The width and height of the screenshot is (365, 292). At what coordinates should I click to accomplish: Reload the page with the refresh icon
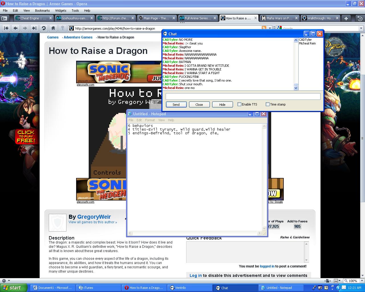[x=43, y=28]
